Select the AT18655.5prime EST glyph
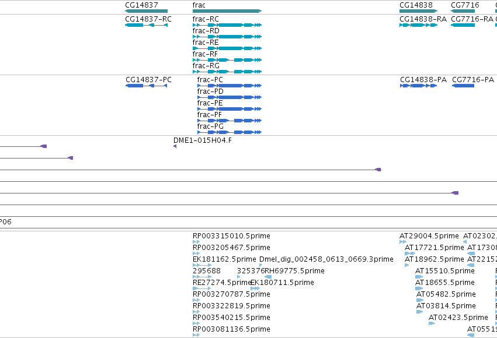This screenshot has height=338, width=497. [419, 288]
